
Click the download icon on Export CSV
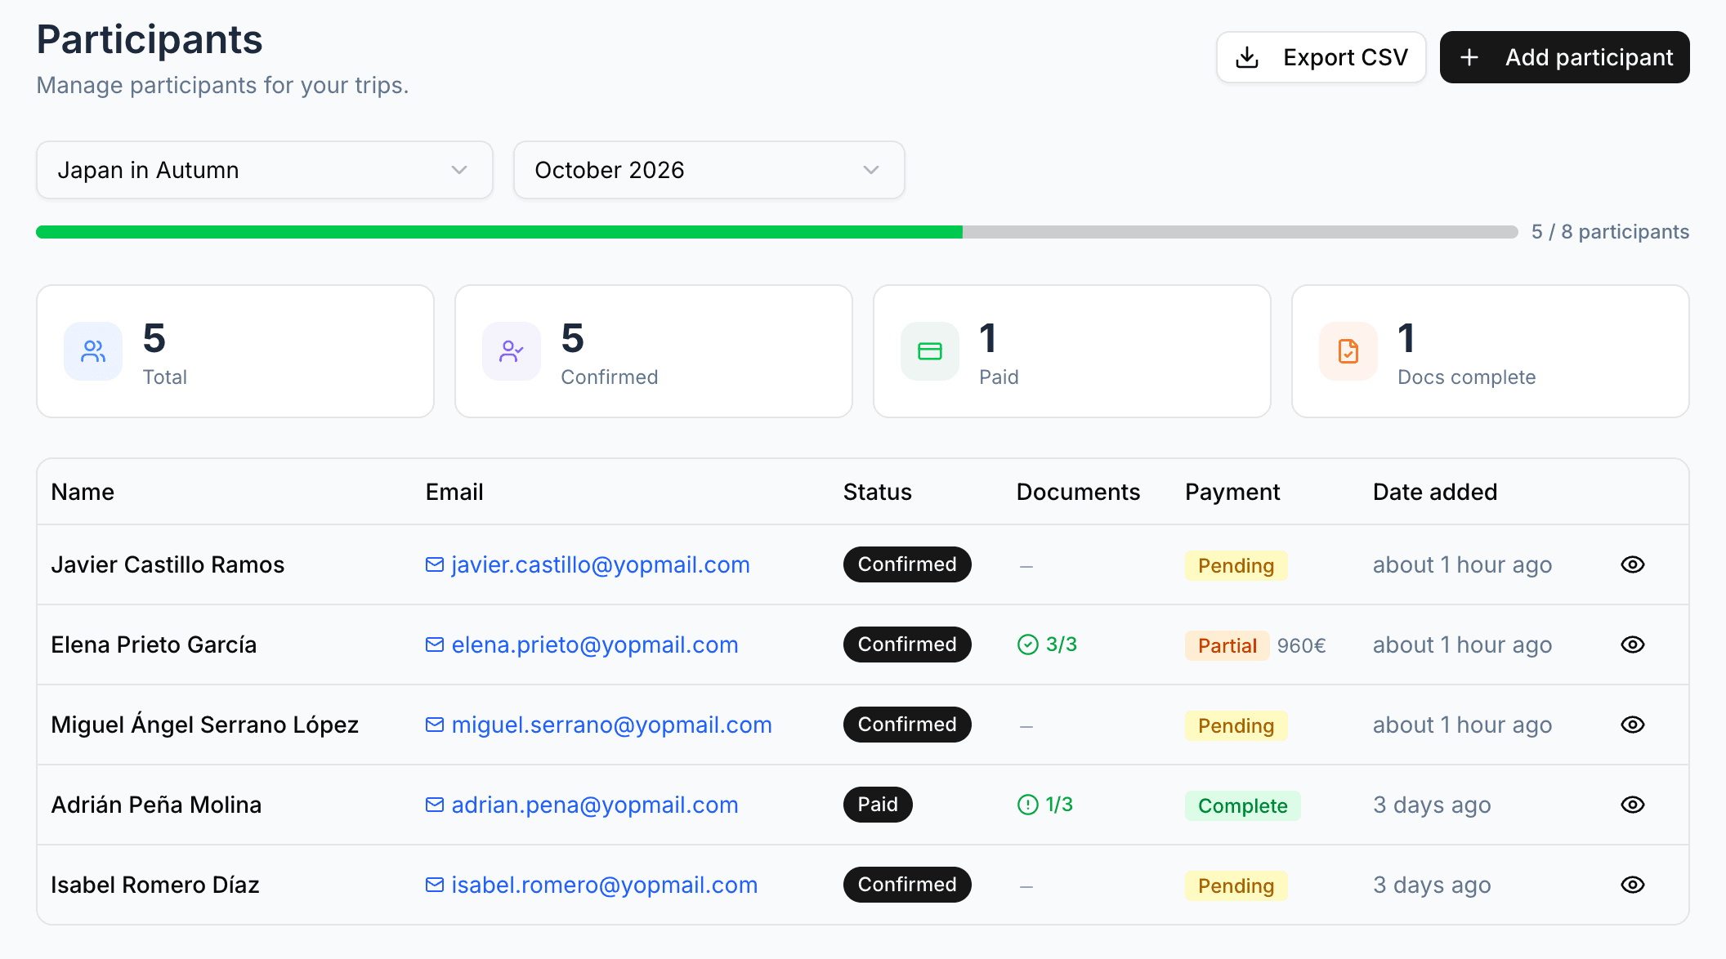point(1248,57)
